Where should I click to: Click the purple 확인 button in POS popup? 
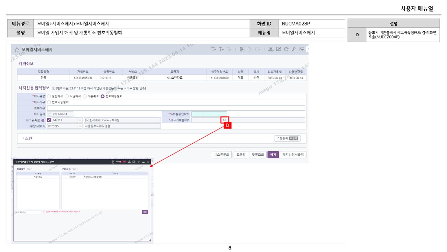[x=145, y=212]
